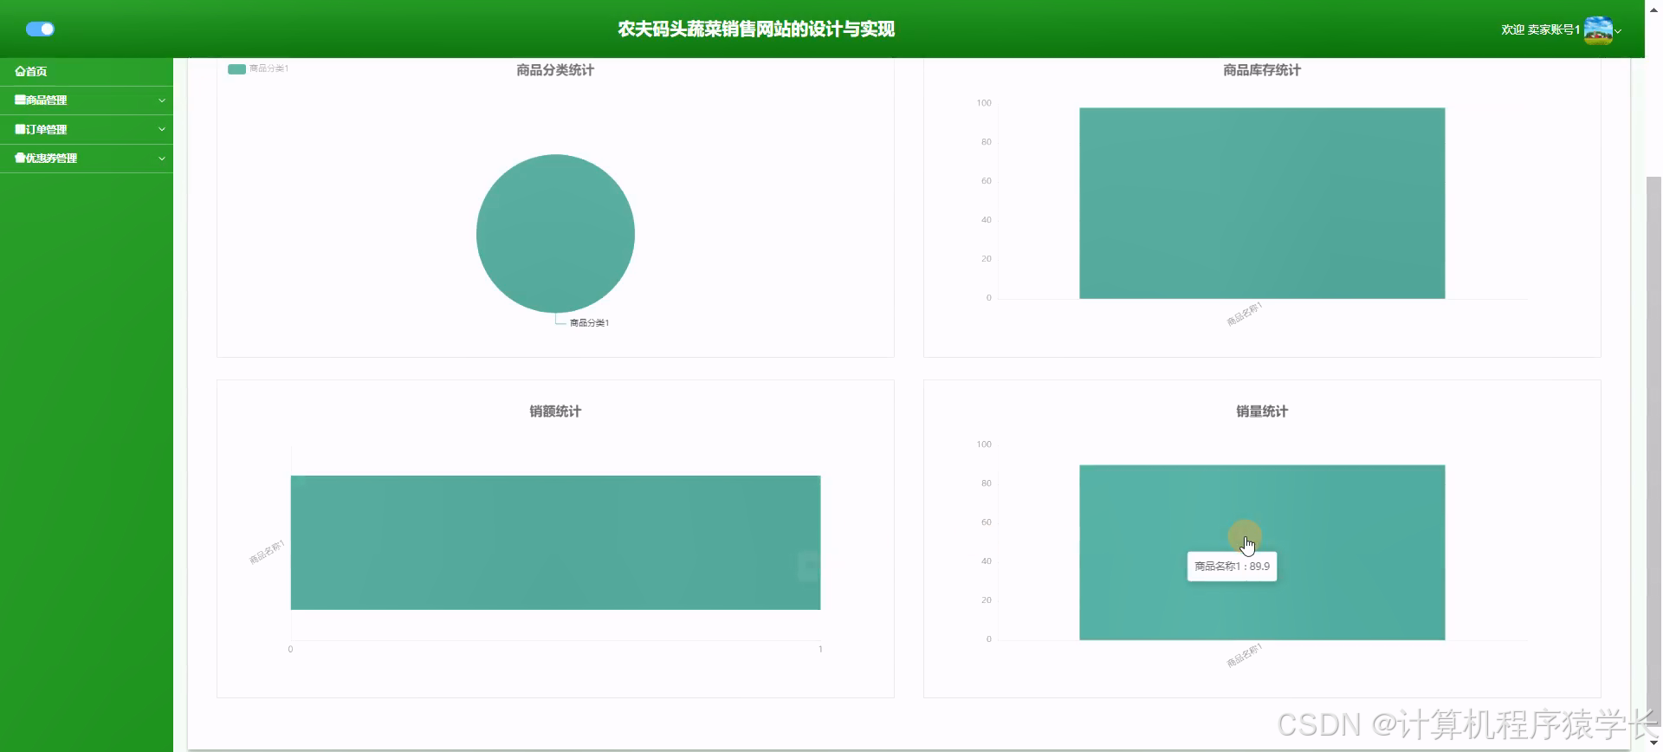Click the icon beside 订单管理
This screenshot has width=1663, height=752.
pos(19,129)
